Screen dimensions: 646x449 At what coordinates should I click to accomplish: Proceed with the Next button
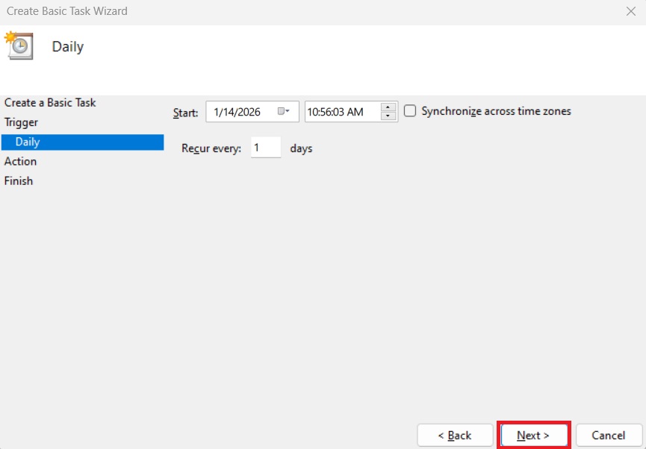pos(533,435)
